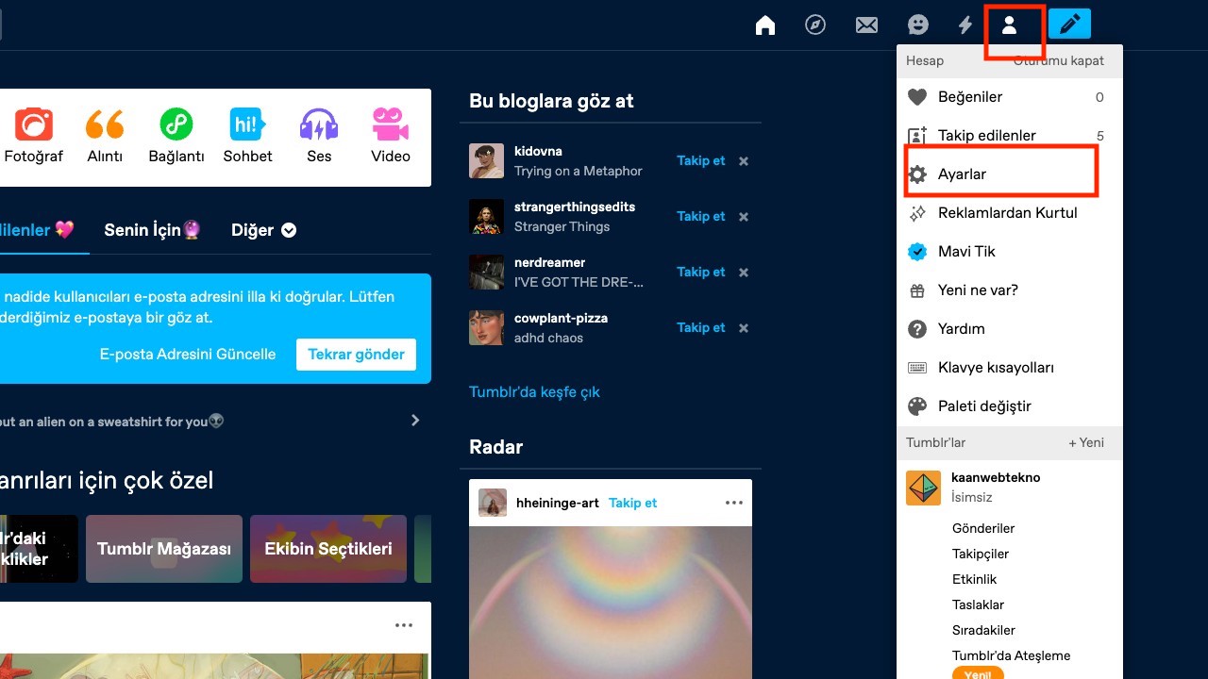The width and height of the screenshot is (1208, 679).
Task: Follow cowplant-pizza with Takip et
Action: [701, 328]
